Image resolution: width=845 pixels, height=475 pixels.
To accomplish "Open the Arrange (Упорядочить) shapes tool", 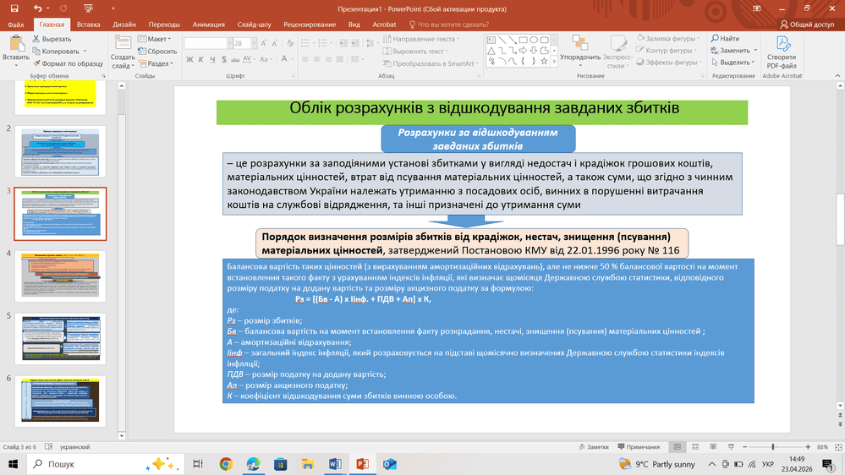I will pyautogui.click(x=579, y=51).
